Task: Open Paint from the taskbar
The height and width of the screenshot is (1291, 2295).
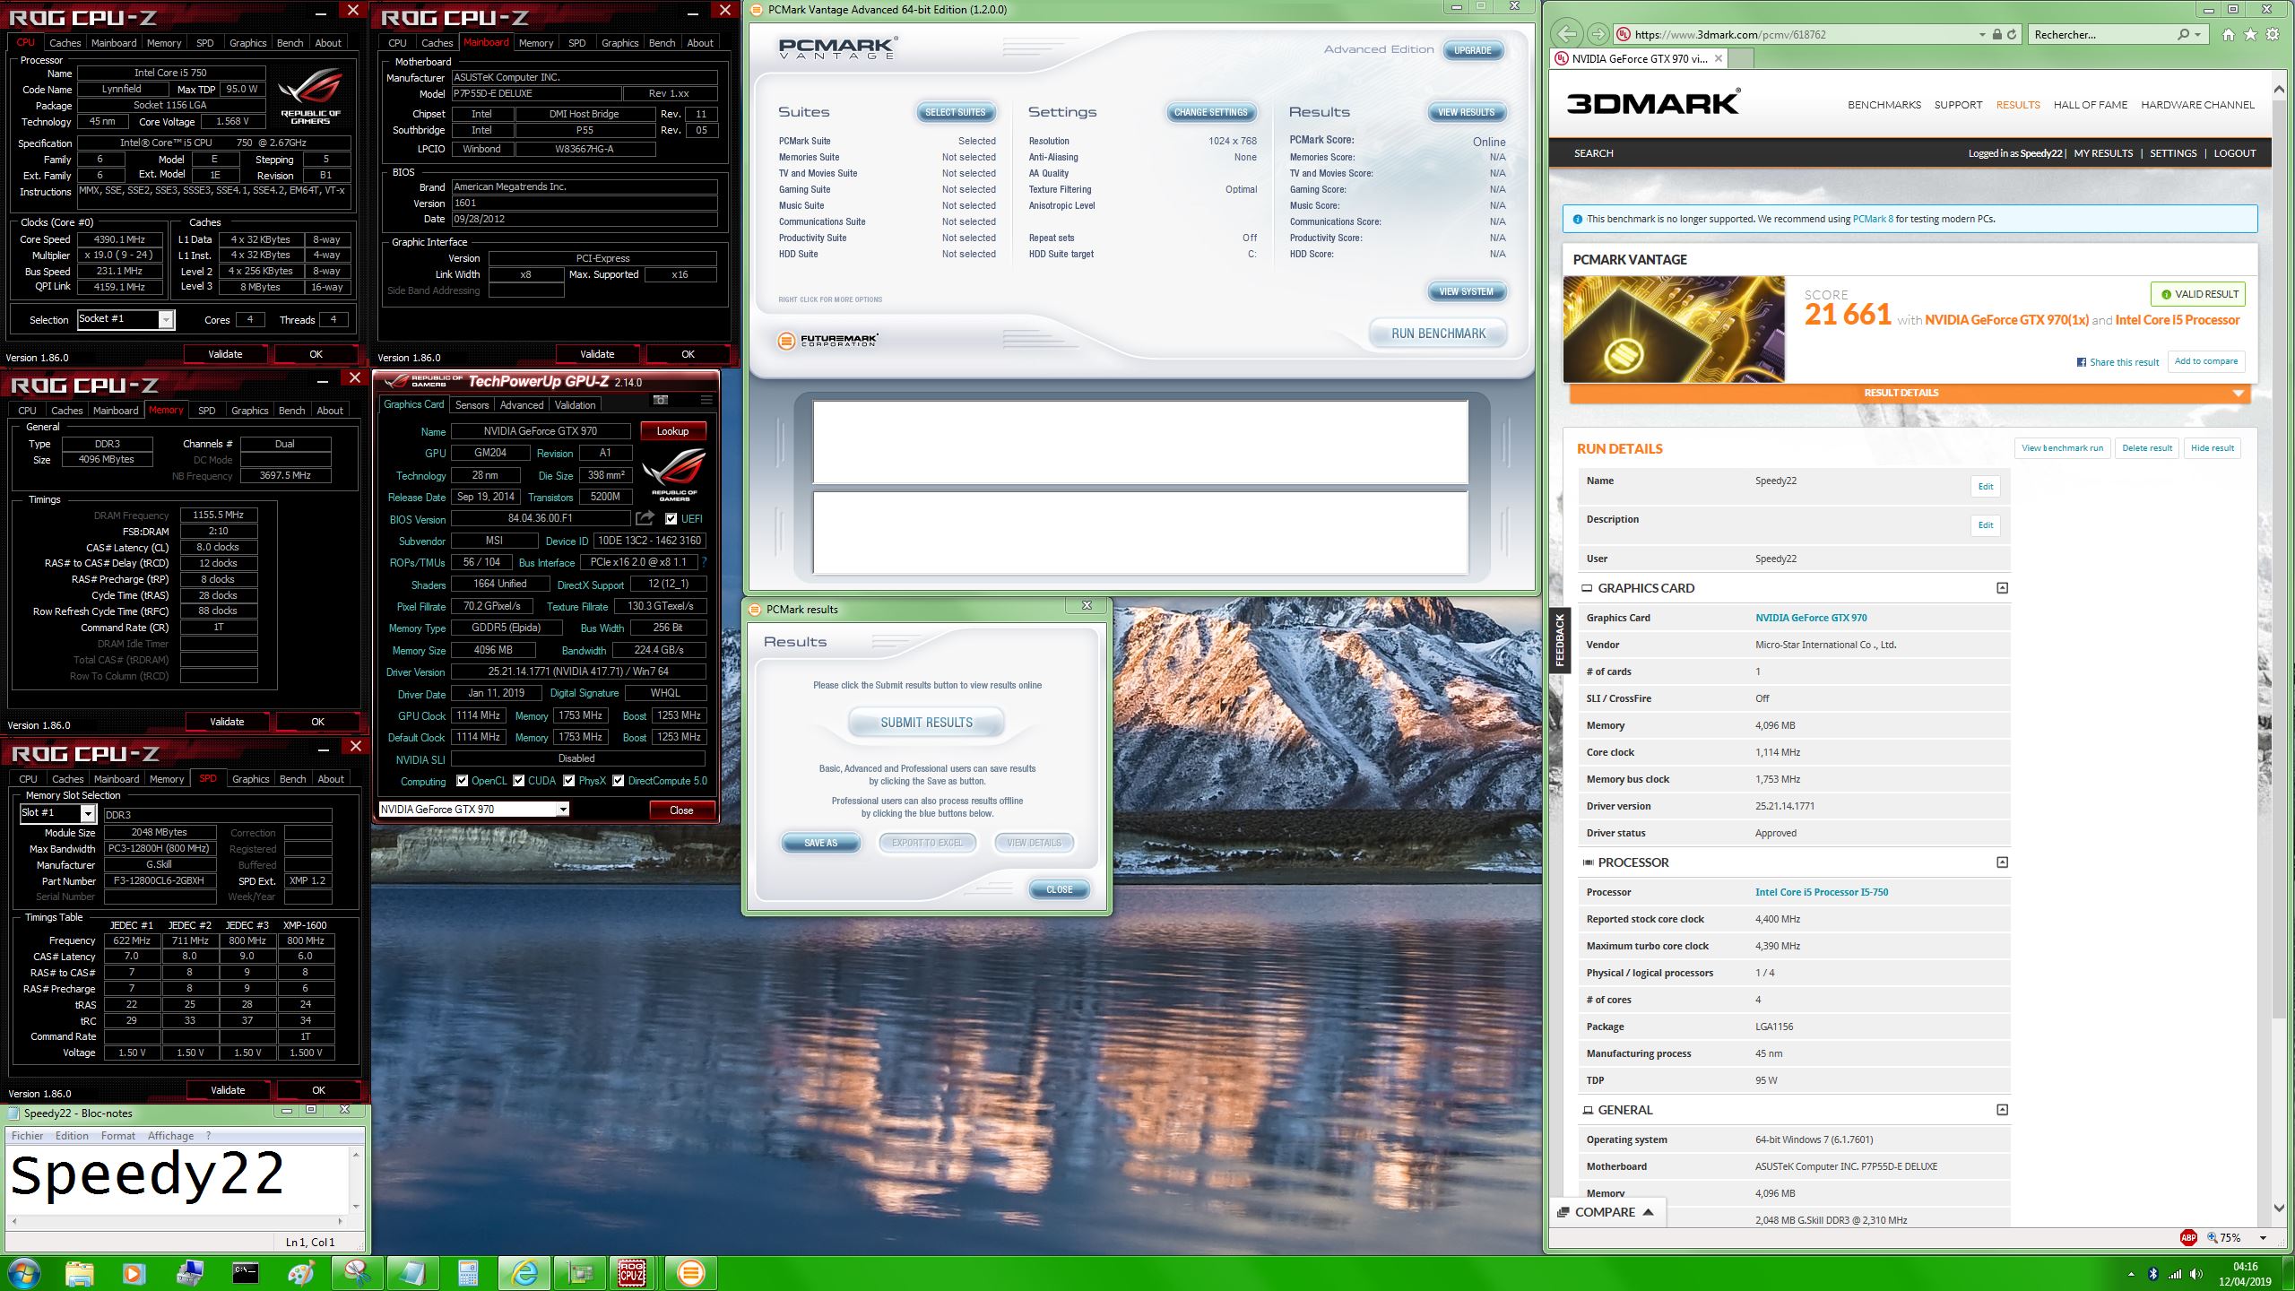Action: [300, 1273]
